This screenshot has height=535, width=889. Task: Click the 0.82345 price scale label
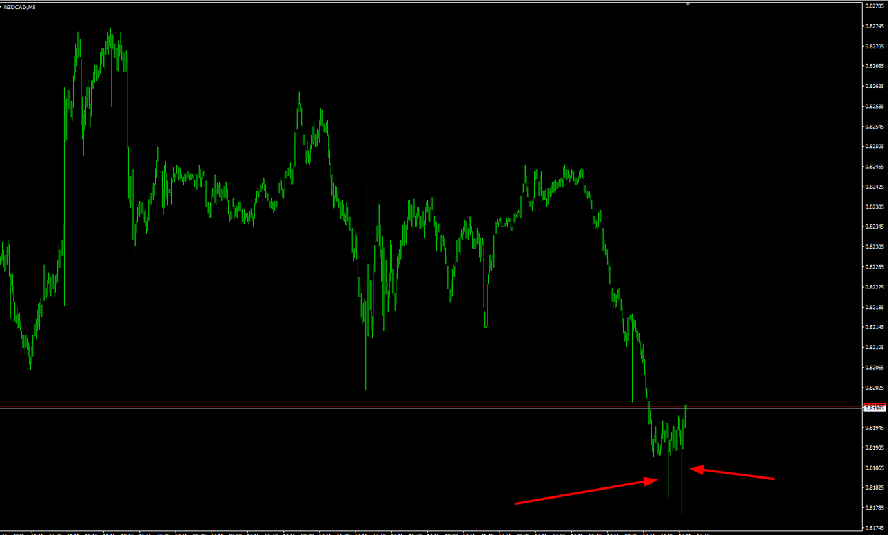[875, 227]
